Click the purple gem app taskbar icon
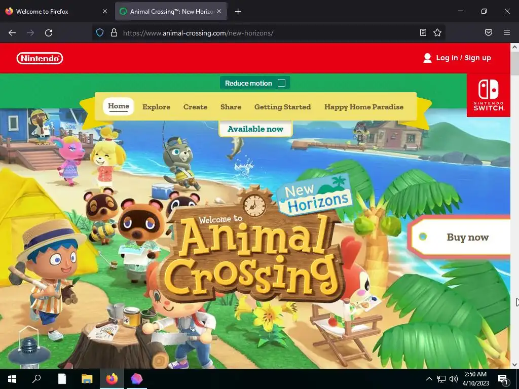The height and width of the screenshot is (389, 519). pos(136,379)
